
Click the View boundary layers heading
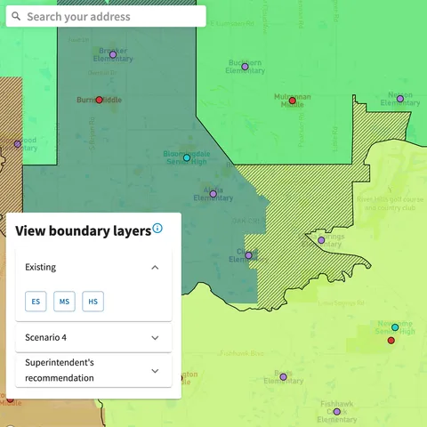click(x=84, y=231)
